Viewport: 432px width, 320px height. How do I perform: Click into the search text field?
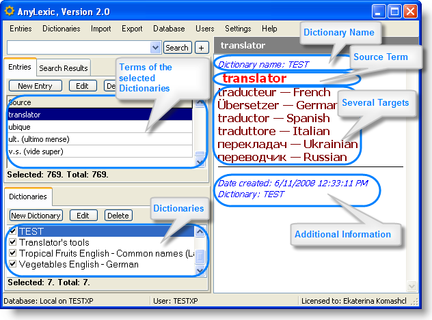click(79, 48)
